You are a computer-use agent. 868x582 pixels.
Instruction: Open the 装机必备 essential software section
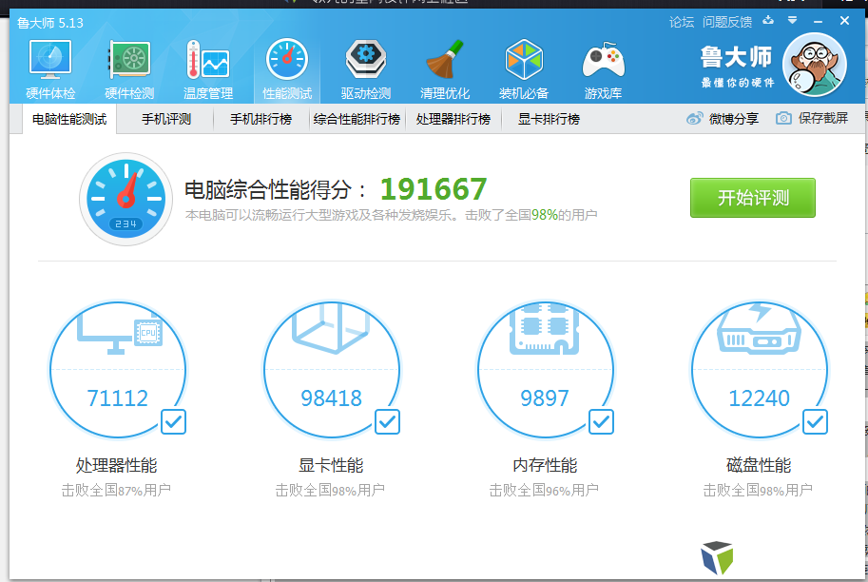pos(523,69)
